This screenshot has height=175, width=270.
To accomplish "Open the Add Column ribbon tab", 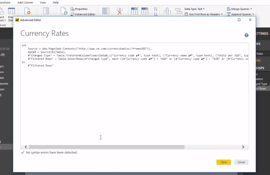I will (x=25, y=2).
